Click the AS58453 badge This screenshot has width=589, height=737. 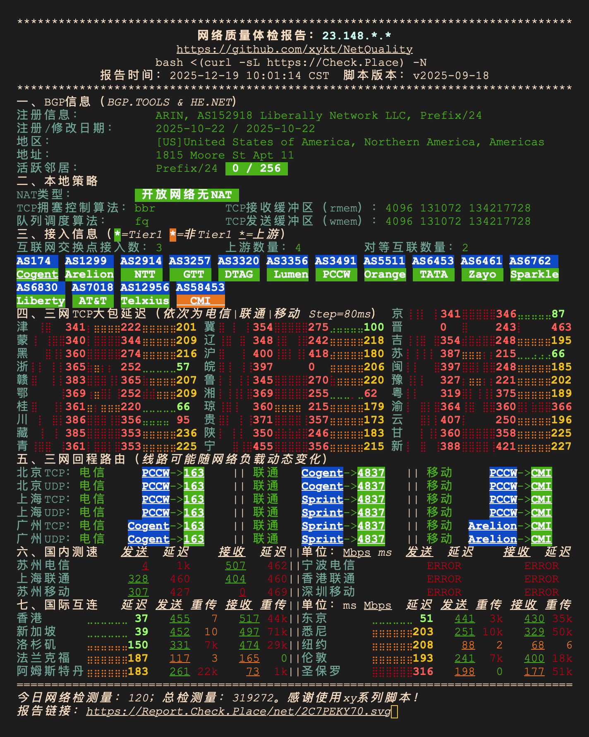point(200,288)
